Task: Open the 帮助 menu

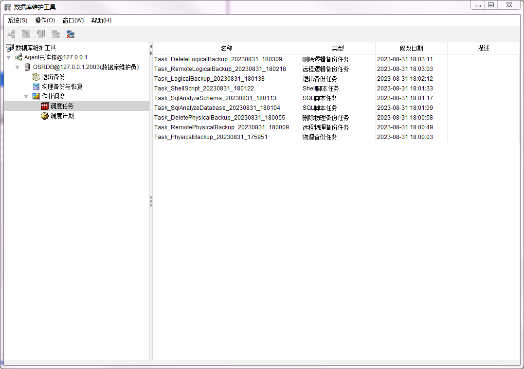Action: tap(101, 20)
